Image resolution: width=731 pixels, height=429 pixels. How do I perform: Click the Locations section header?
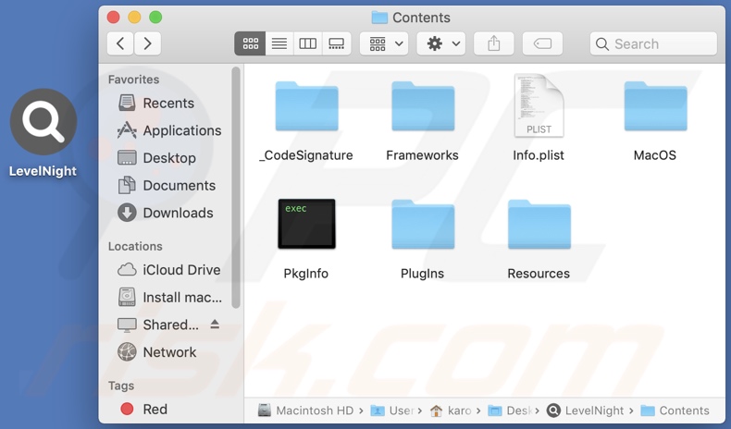135,247
